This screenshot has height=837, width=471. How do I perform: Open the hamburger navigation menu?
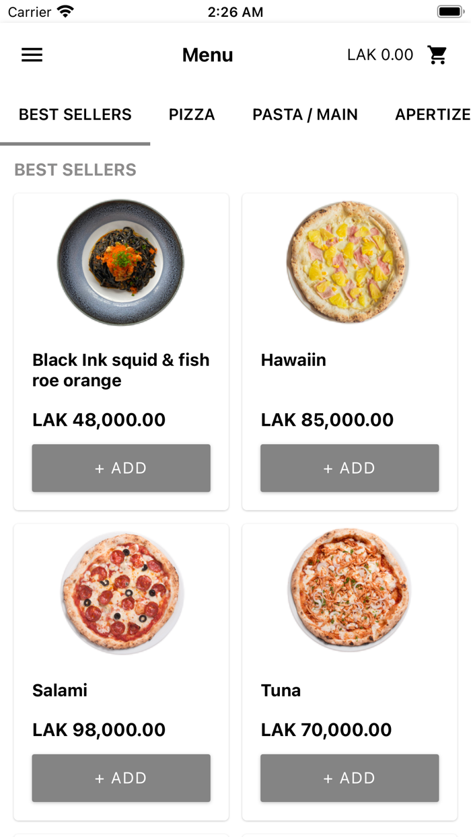click(32, 55)
